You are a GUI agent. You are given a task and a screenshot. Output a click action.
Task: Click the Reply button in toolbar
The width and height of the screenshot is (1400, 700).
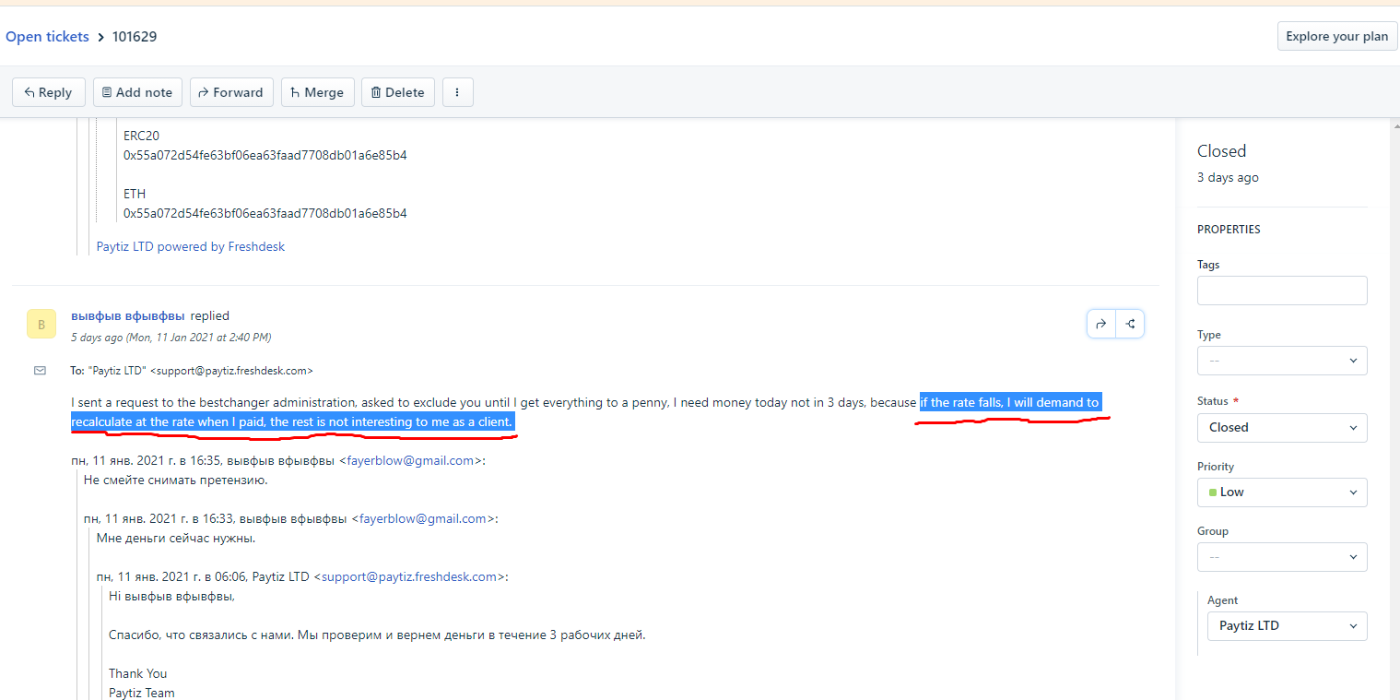point(49,92)
